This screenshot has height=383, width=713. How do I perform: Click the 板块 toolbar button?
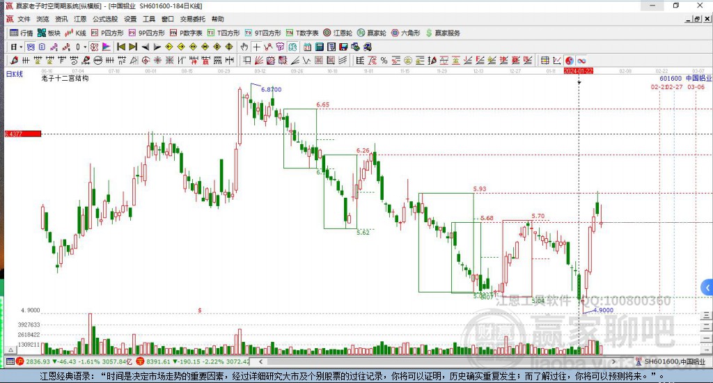49,33
